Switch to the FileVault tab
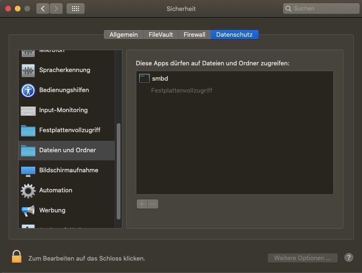This screenshot has height=273, width=362. 161,34
